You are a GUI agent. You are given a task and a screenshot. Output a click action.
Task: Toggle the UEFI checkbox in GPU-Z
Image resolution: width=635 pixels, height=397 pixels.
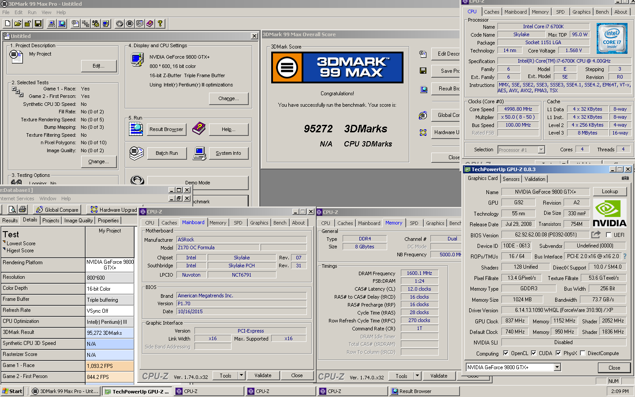click(609, 235)
